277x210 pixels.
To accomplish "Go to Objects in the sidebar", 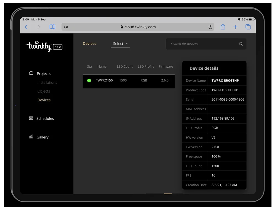I will [x=44, y=91].
